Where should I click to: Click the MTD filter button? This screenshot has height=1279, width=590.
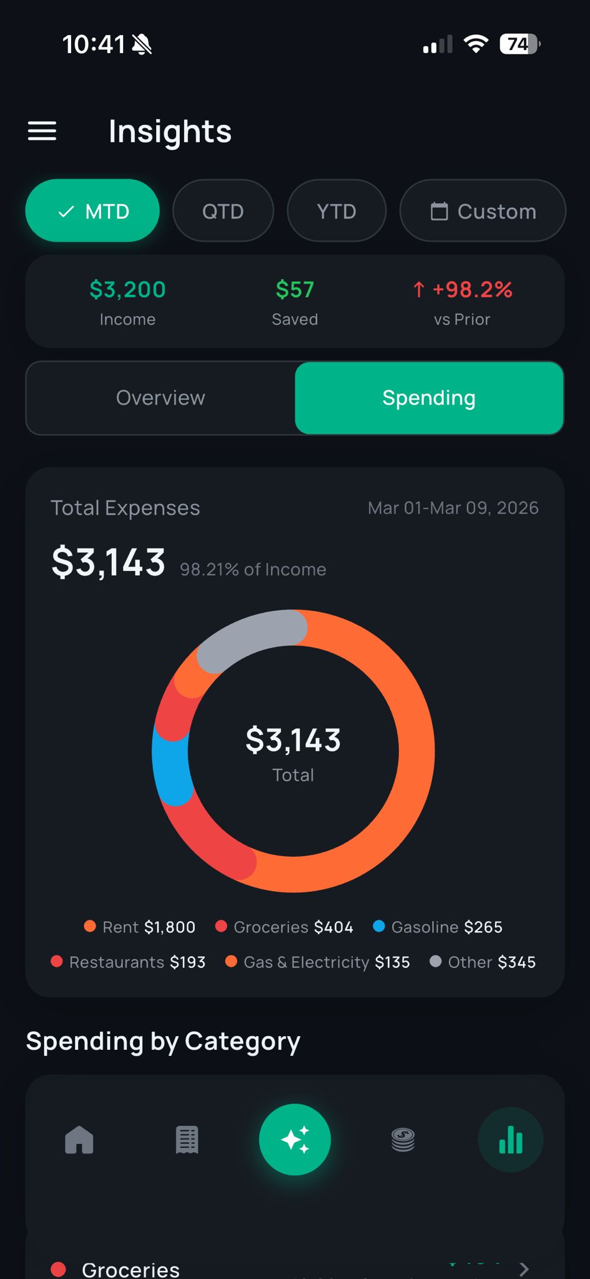click(x=92, y=210)
